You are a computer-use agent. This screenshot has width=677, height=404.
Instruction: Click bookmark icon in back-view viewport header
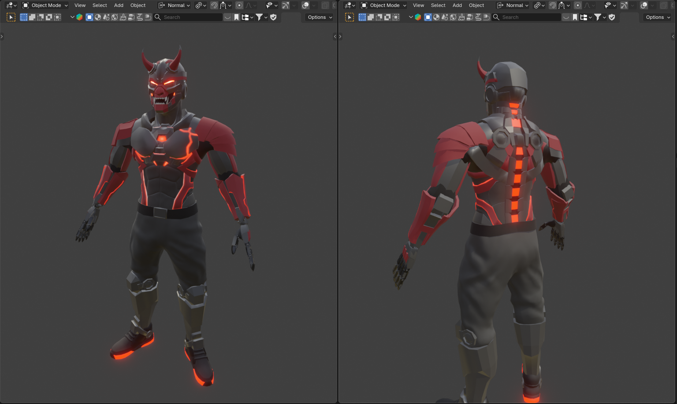click(x=575, y=17)
